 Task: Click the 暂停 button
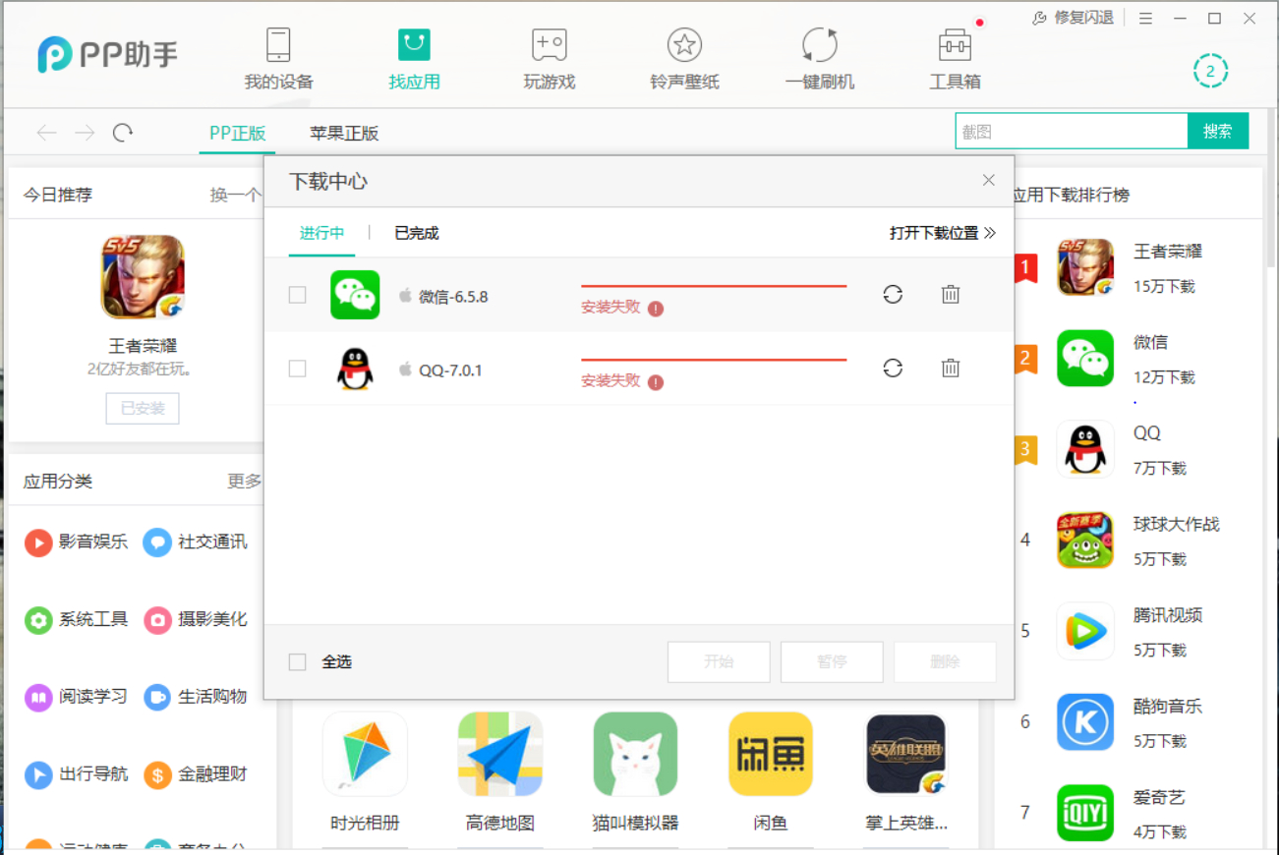point(832,662)
